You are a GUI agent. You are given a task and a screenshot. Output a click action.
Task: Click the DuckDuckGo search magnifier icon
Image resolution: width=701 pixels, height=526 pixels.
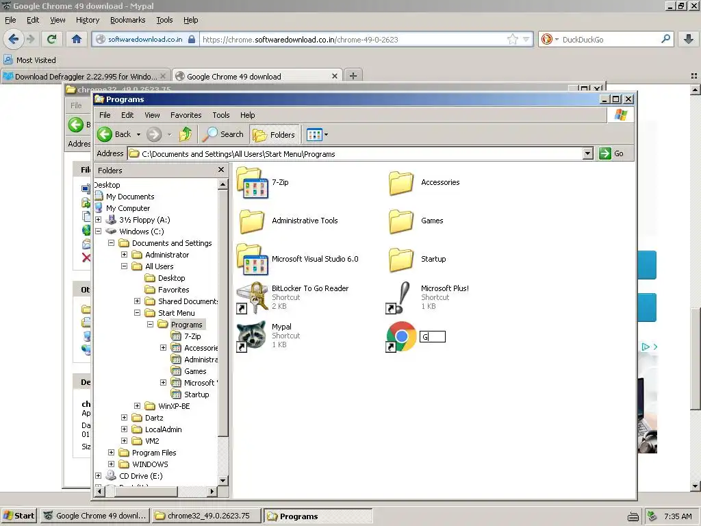click(665, 39)
